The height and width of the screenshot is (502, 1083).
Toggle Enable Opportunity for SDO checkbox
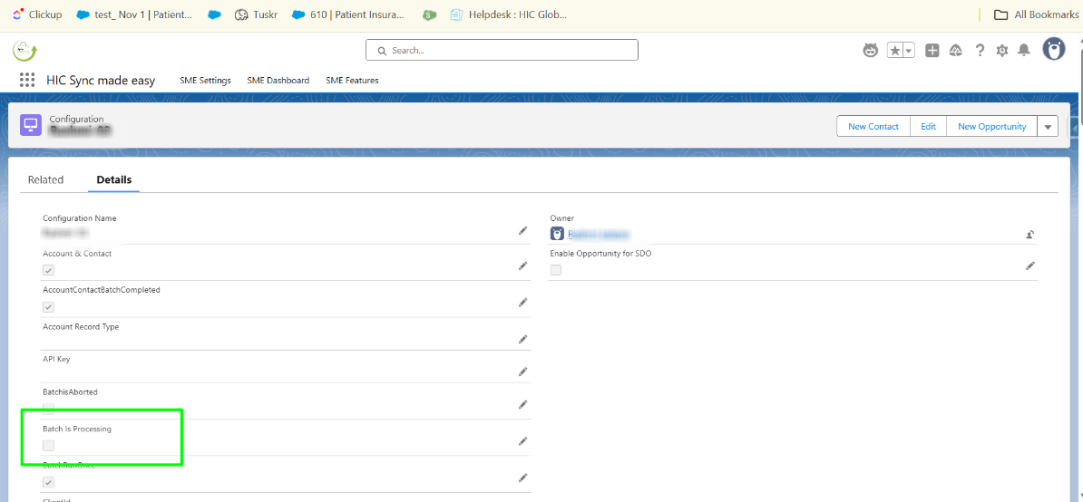tap(556, 270)
